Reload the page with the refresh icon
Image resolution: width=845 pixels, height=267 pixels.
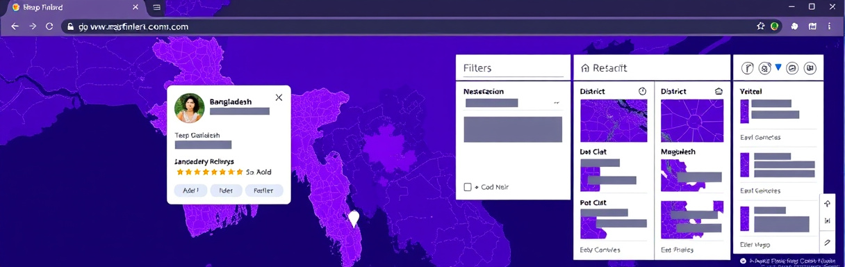[x=49, y=26]
